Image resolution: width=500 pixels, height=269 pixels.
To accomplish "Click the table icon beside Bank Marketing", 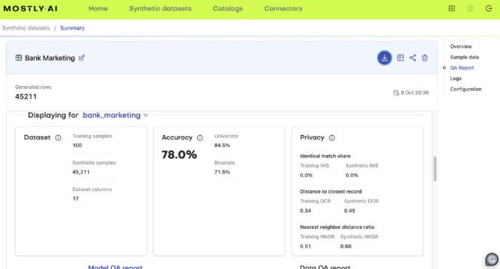I will click(x=19, y=58).
